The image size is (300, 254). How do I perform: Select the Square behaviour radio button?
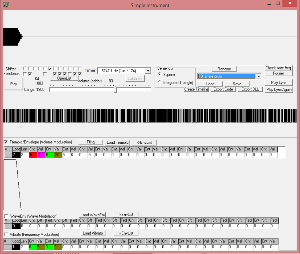pos(160,74)
